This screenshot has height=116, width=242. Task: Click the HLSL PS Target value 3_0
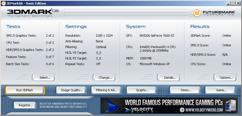coord(98,59)
